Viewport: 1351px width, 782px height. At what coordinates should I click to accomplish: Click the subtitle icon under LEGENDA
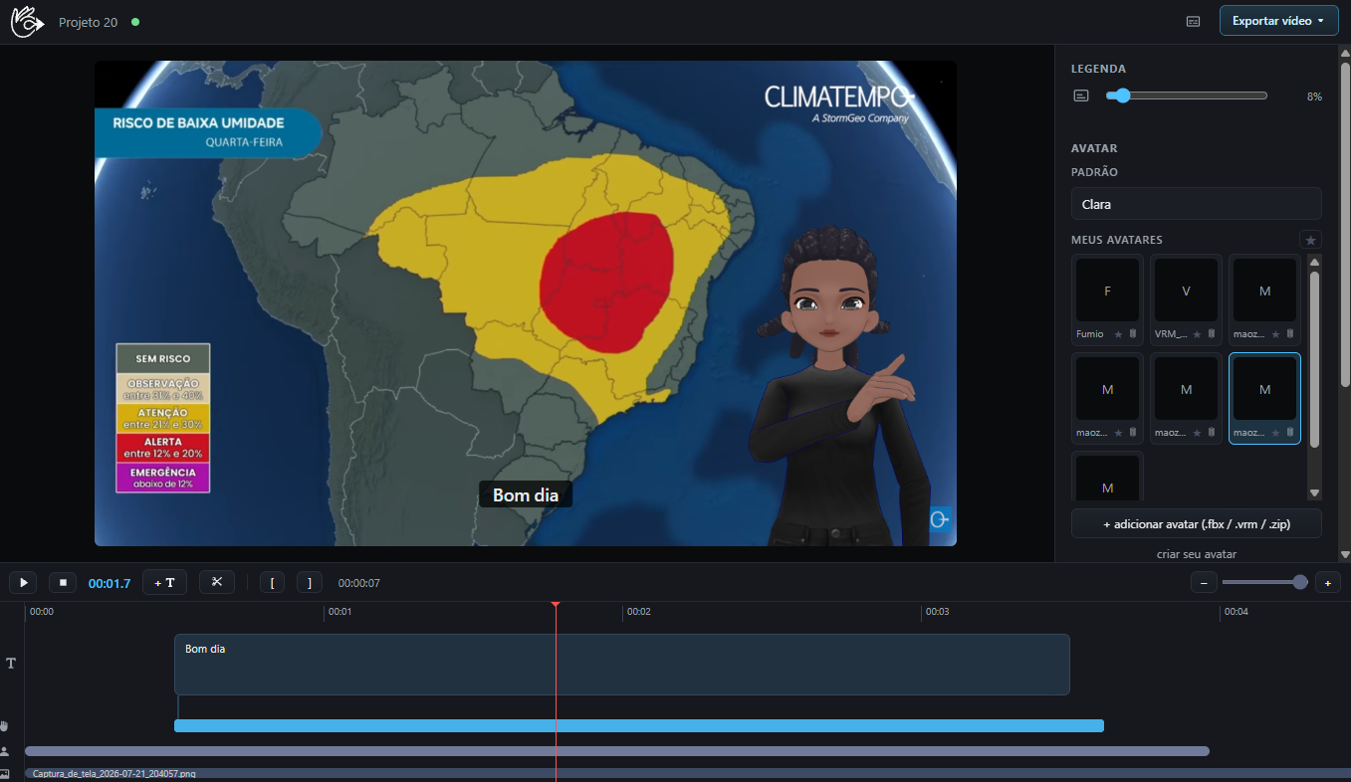pyautogui.click(x=1082, y=96)
